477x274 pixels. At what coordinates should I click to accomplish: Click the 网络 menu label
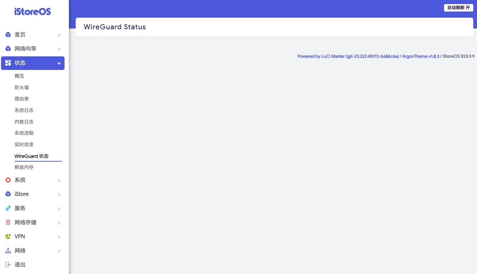[x=20, y=251]
